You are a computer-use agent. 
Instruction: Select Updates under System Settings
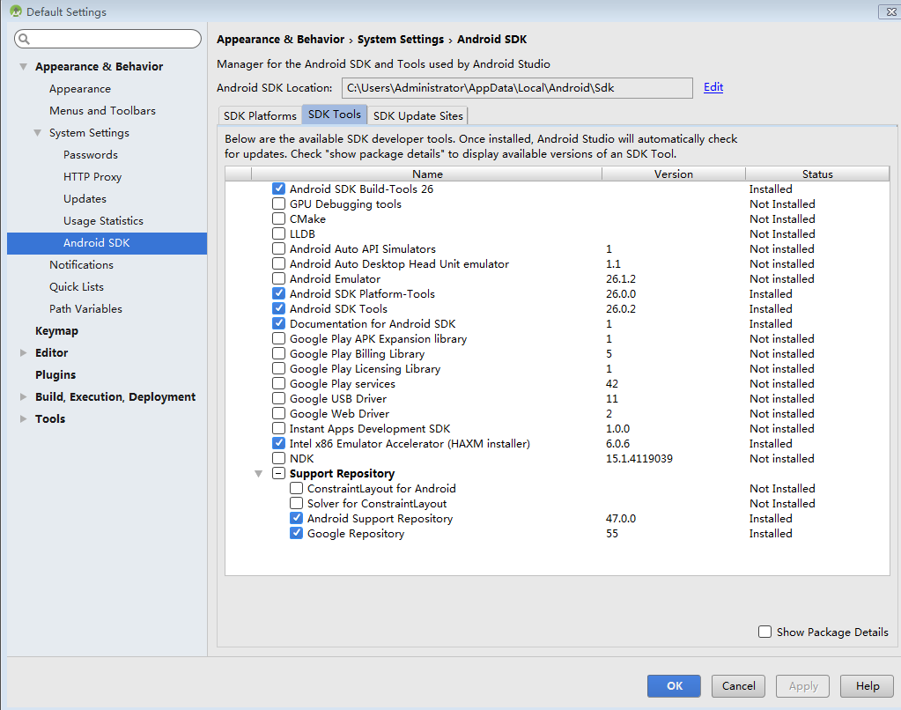pos(85,198)
